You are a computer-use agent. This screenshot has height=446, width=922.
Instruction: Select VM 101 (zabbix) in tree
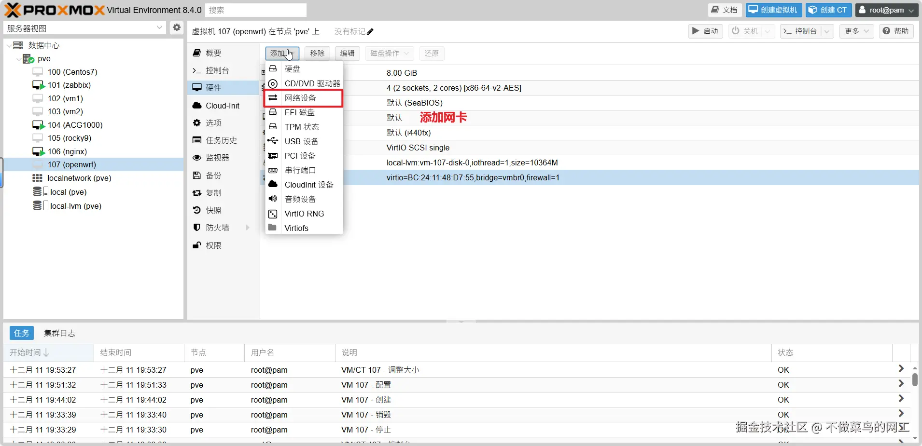click(69, 85)
